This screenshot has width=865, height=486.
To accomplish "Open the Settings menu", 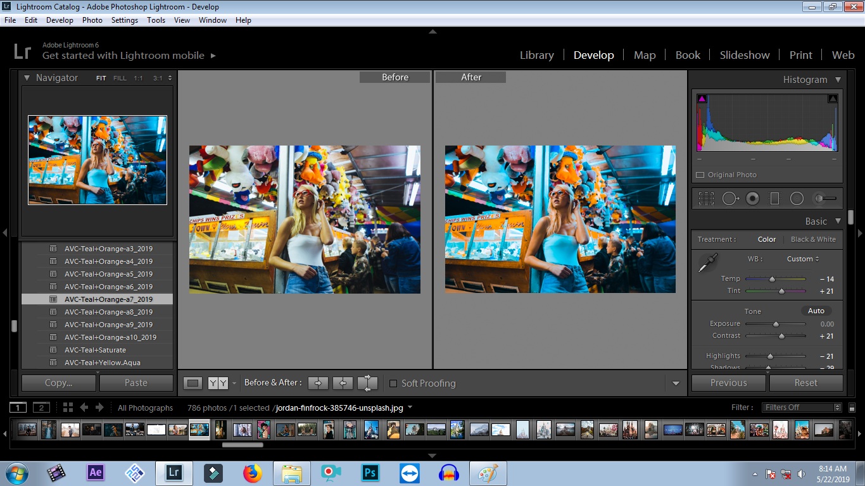I will click(125, 20).
